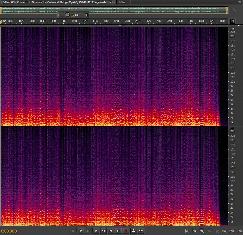Grab the HUD drag handle grip
Image resolution: width=243 pixels, height=235 pixels.
[58, 15]
